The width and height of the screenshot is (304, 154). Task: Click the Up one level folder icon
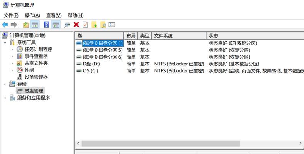tap(26, 25)
